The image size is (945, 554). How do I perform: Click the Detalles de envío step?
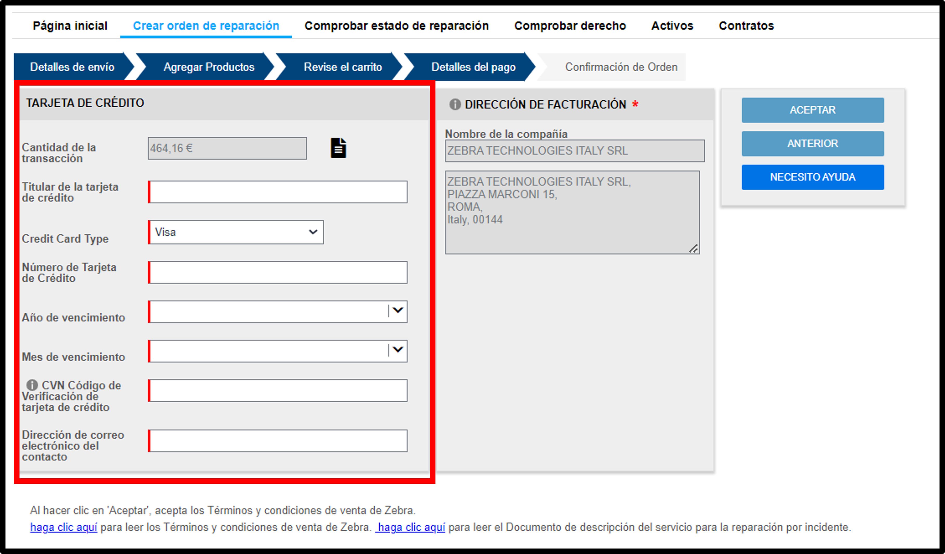click(x=72, y=67)
